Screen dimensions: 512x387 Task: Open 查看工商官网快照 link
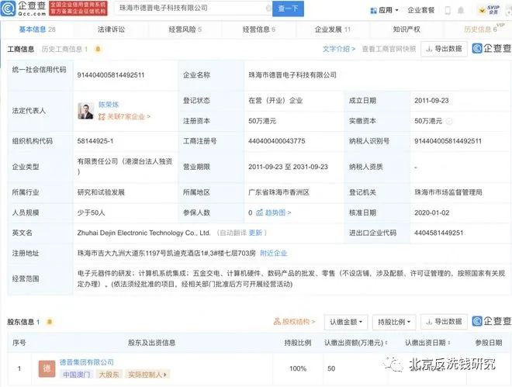(x=389, y=49)
